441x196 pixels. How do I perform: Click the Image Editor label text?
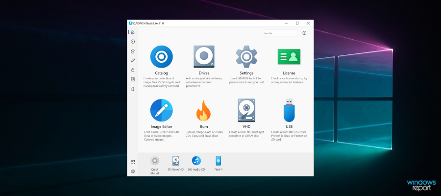coord(161,126)
